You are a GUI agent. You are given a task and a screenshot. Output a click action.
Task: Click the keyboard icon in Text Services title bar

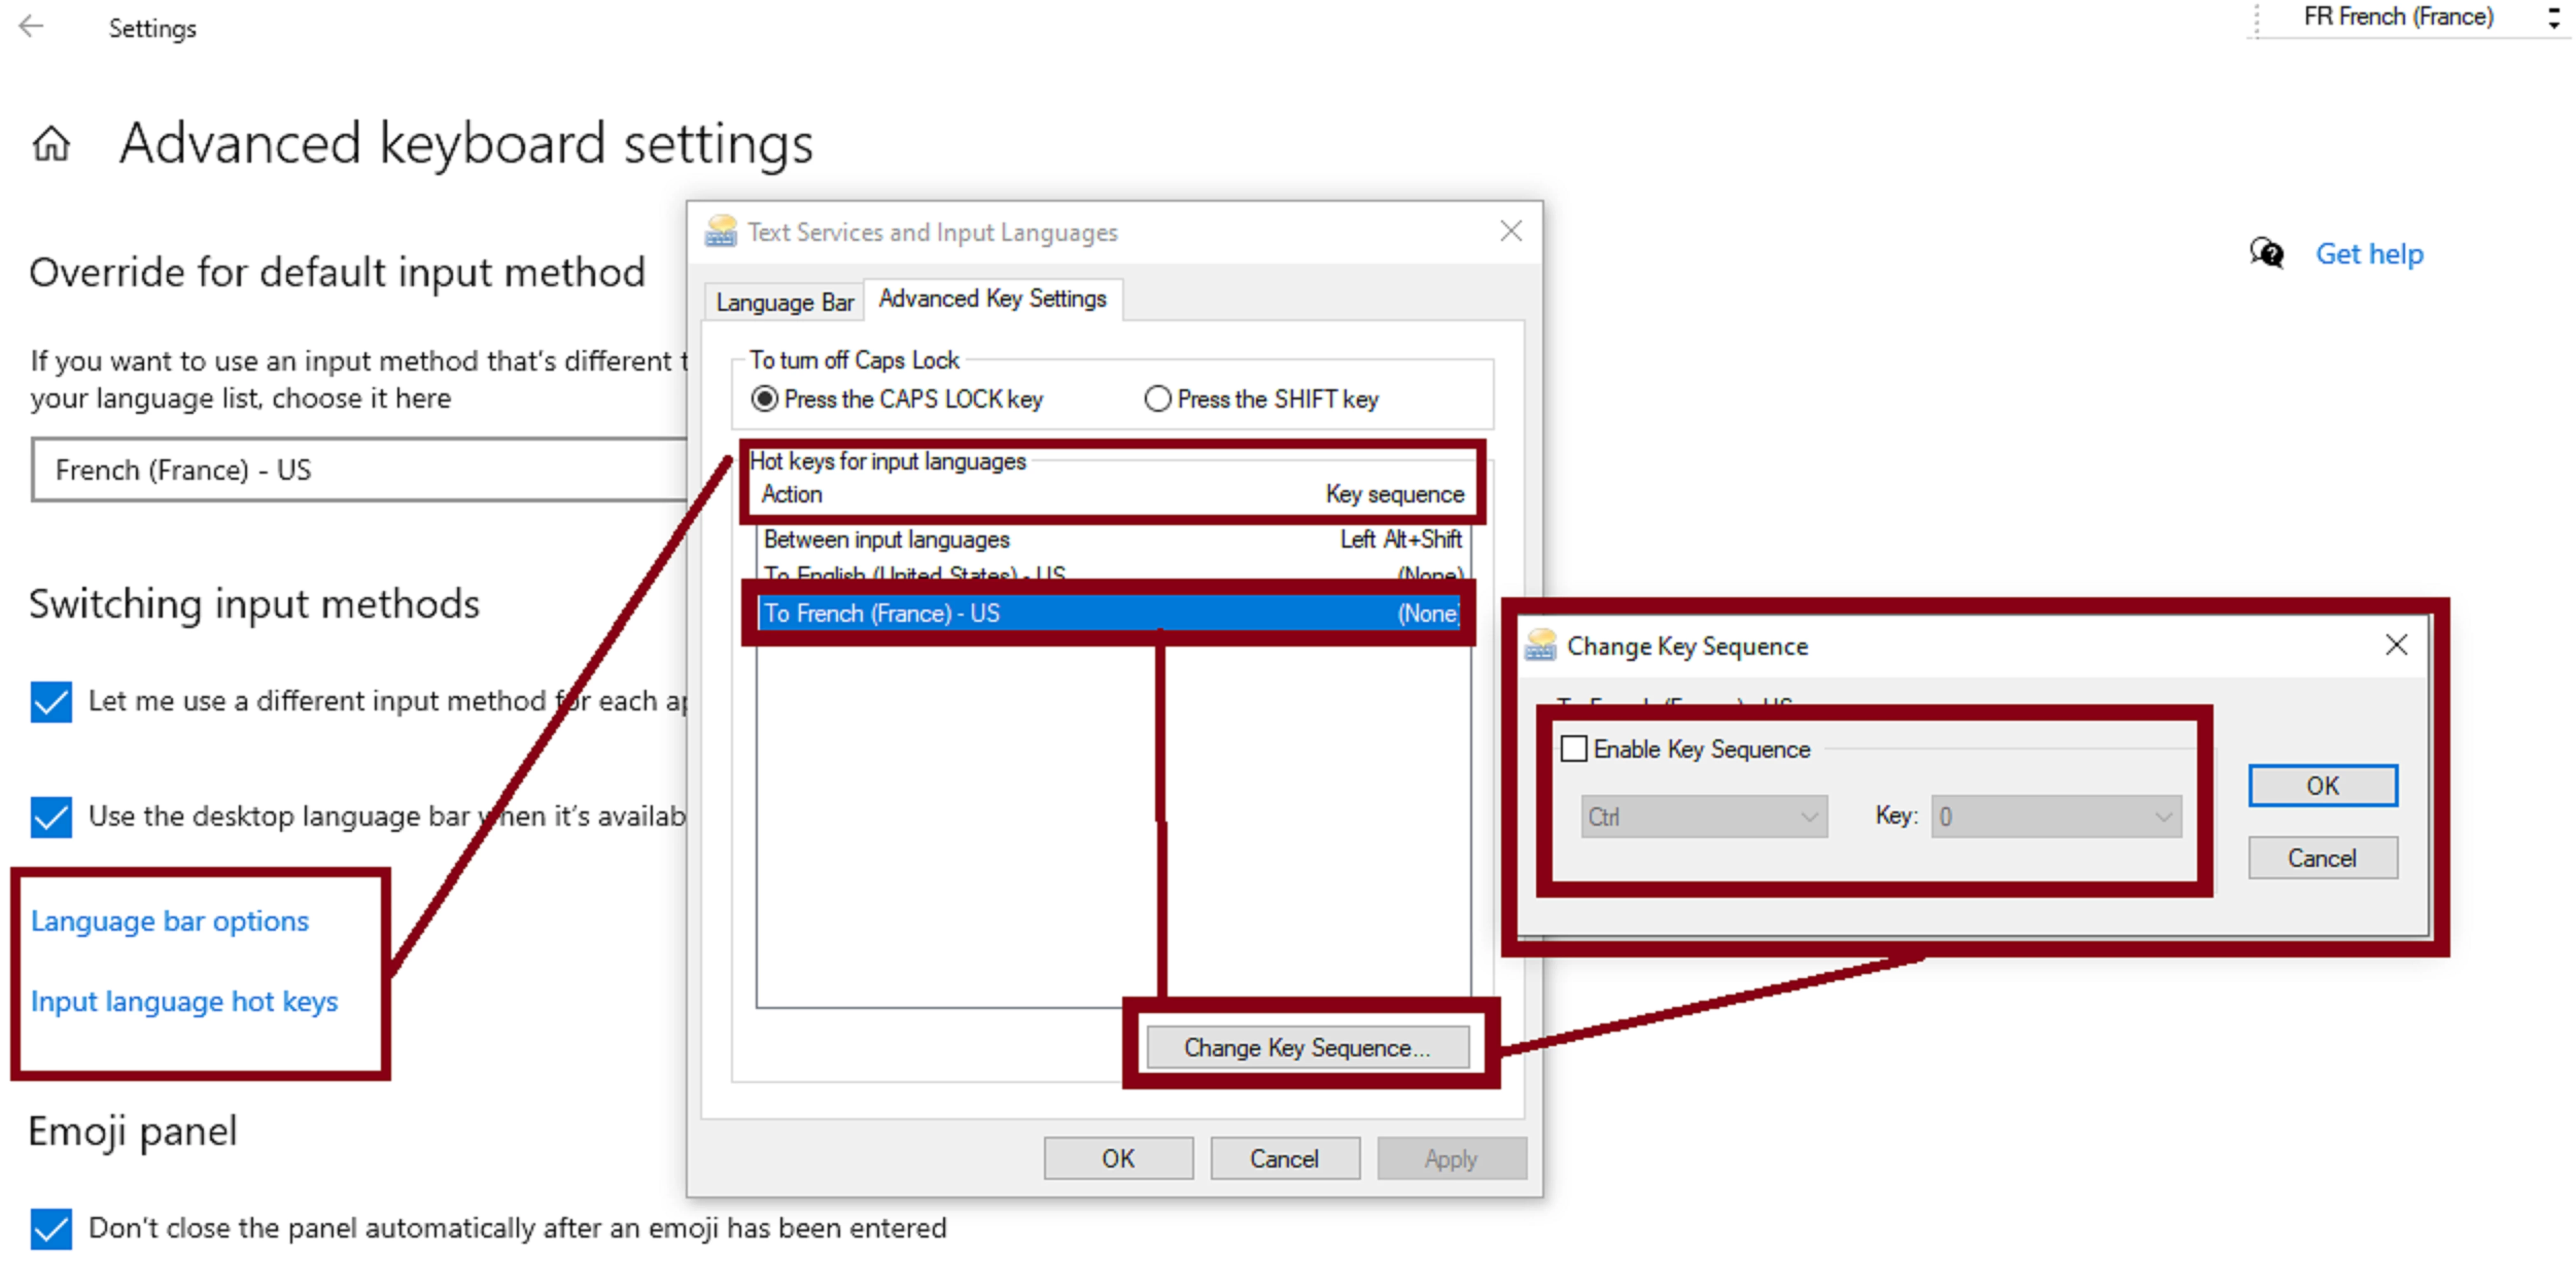tap(721, 231)
